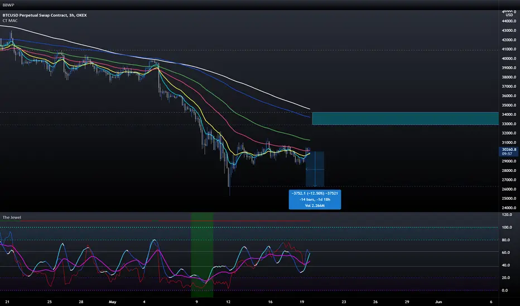Viewport: 520px width, 306px height.
Task: Click the 29 date on time axis
Action: click(x=407, y=302)
